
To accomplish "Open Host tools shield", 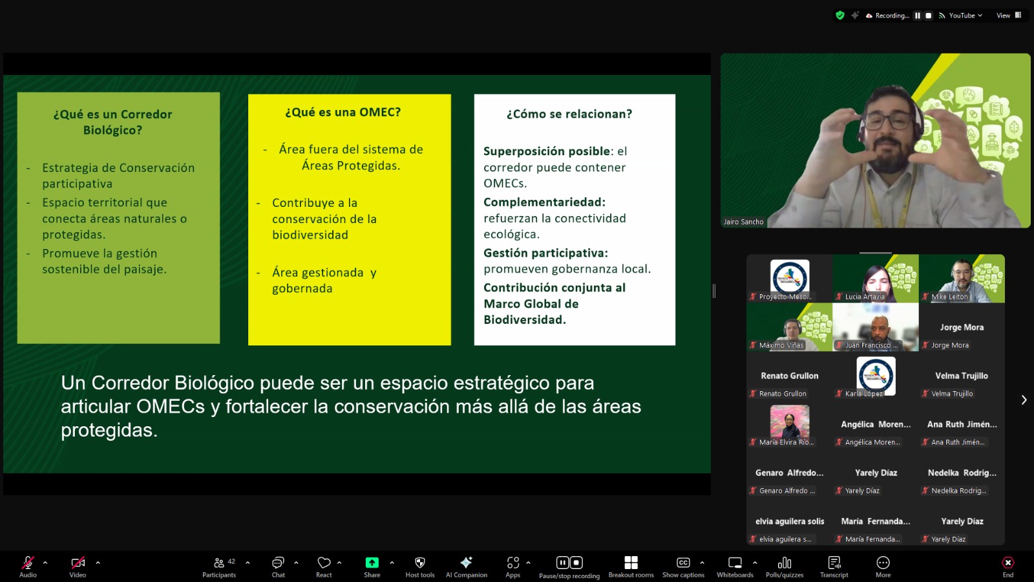I will point(420,563).
